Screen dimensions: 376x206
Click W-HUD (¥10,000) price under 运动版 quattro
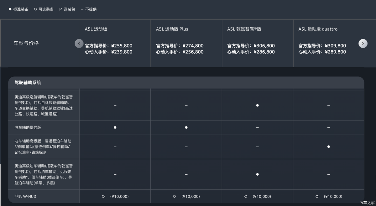pyautogui.click(x=333, y=197)
